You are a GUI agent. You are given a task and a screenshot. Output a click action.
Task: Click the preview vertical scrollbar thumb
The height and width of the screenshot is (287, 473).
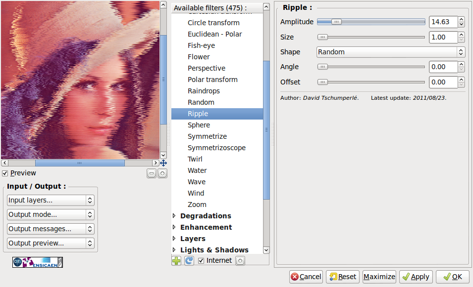coord(163,80)
